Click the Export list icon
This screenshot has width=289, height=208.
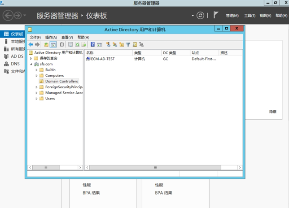coord(84,44)
